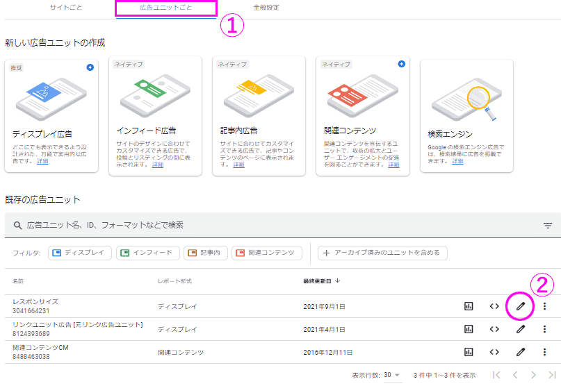Go to next page of results

click(533, 375)
